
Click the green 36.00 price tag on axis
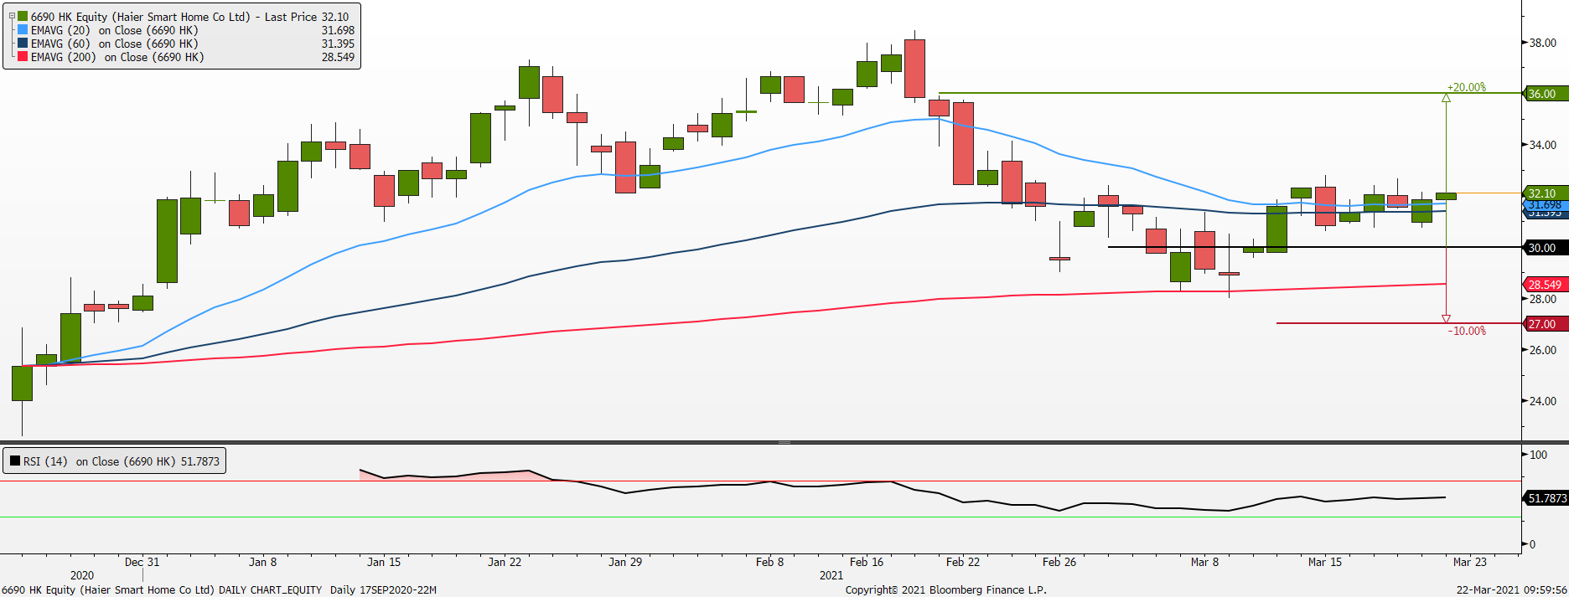click(x=1545, y=94)
